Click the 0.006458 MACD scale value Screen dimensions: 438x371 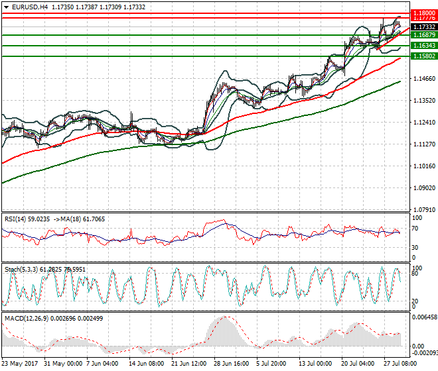425,317
